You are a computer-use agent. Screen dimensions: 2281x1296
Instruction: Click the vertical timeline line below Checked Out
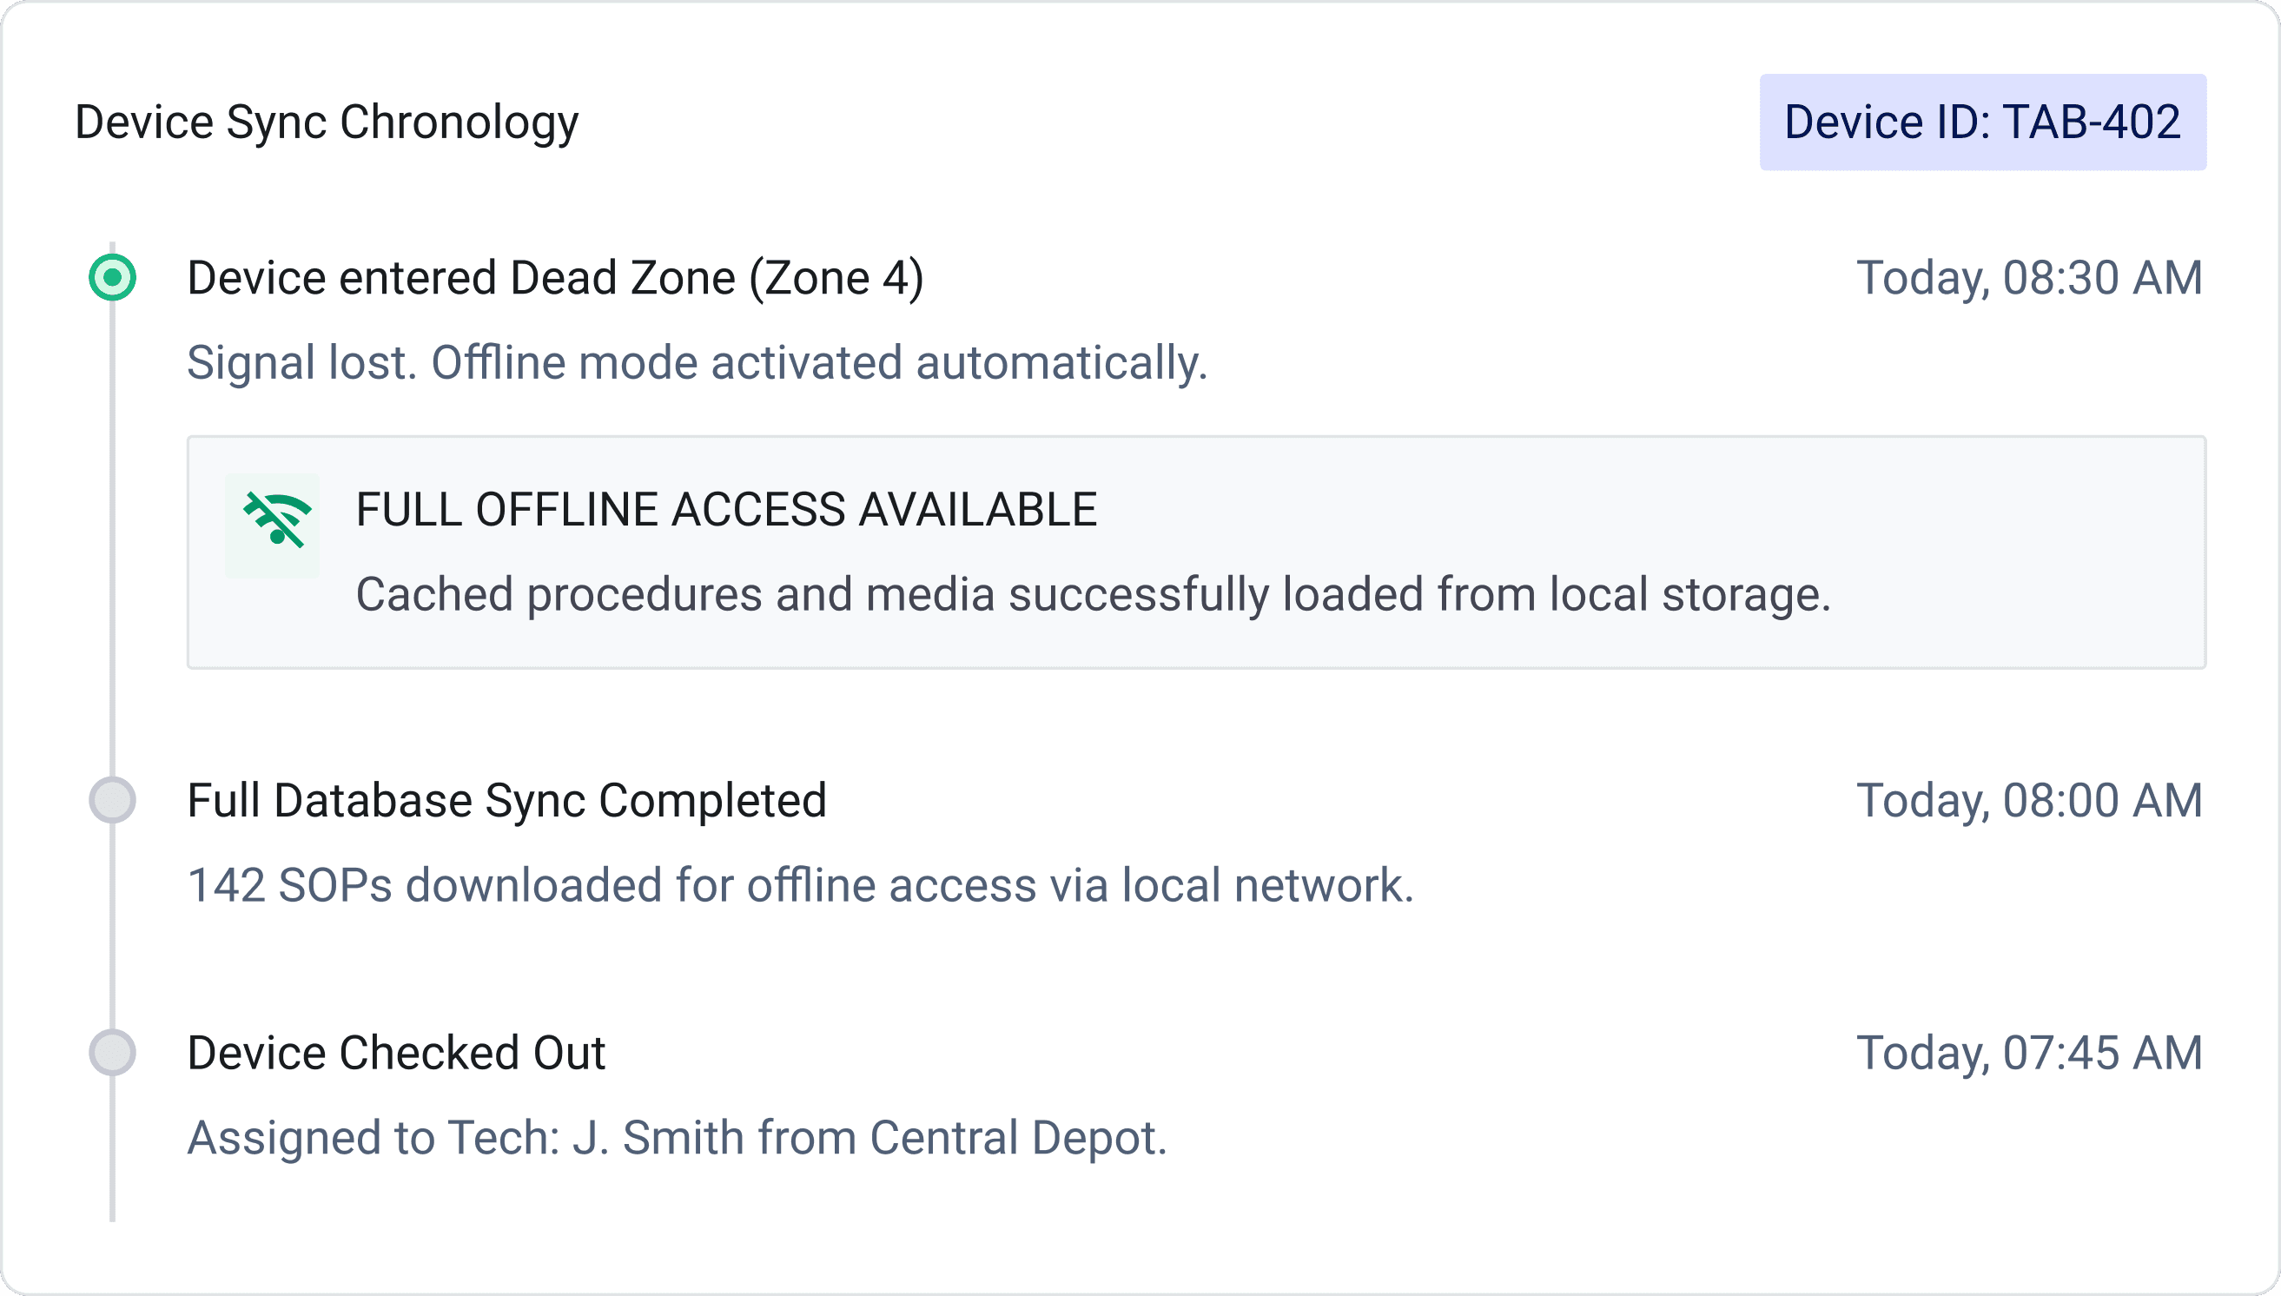click(x=112, y=1149)
